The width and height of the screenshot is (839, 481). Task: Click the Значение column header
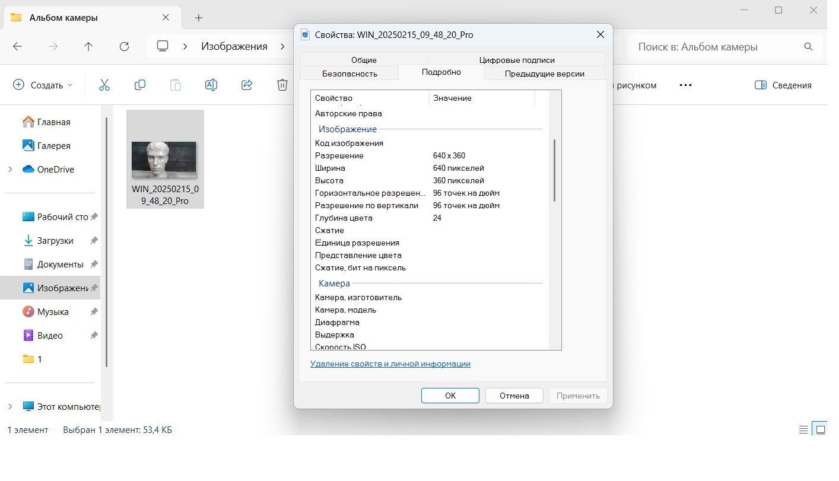click(482, 98)
